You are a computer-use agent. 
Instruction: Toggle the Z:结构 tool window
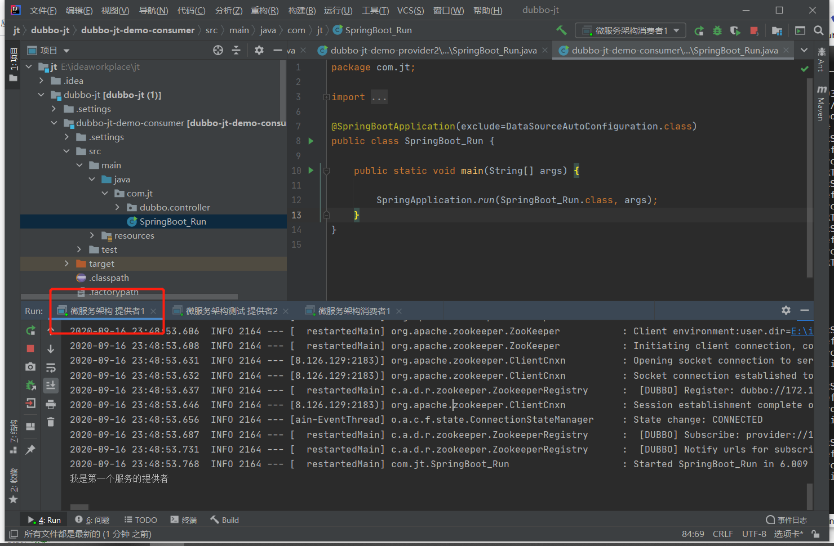13,436
